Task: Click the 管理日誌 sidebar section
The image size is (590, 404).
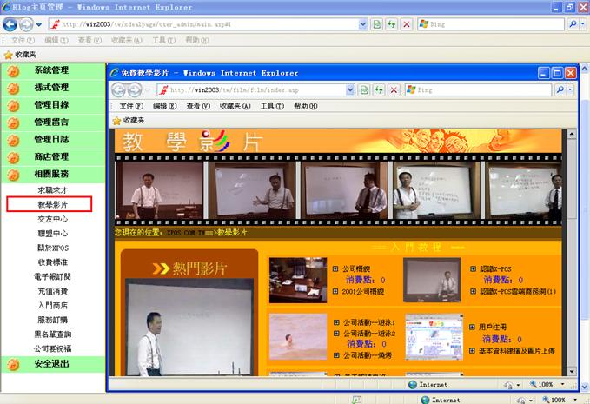Action: tap(51, 139)
